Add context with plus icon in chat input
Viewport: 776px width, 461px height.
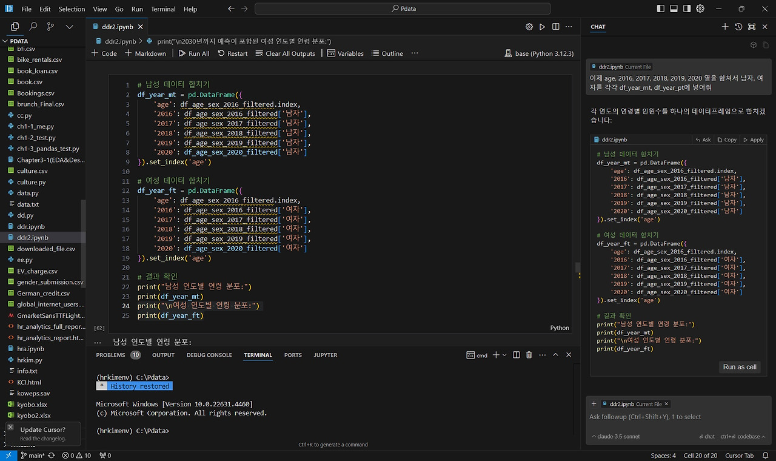click(x=594, y=404)
